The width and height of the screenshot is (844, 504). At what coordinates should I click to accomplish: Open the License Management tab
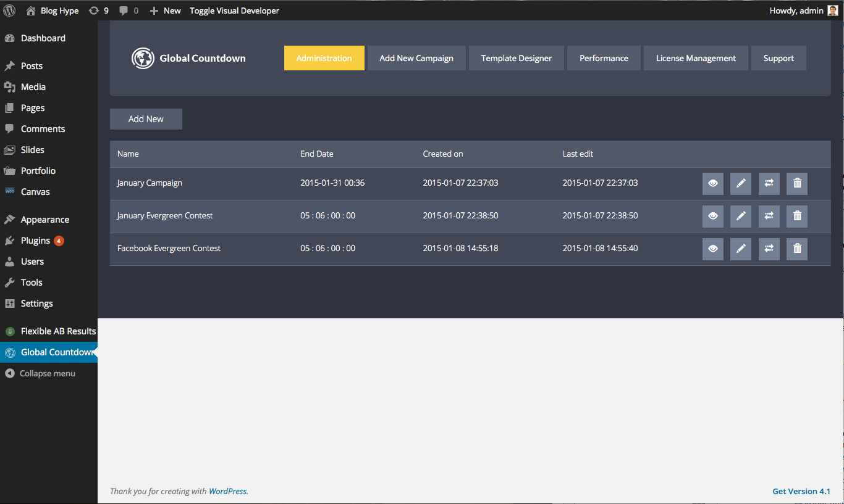[696, 58]
